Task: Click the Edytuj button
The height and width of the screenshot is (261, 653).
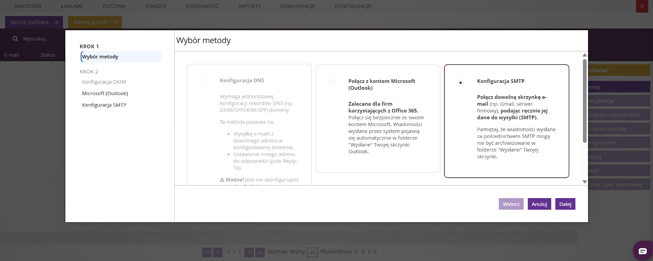Action: pos(618,157)
